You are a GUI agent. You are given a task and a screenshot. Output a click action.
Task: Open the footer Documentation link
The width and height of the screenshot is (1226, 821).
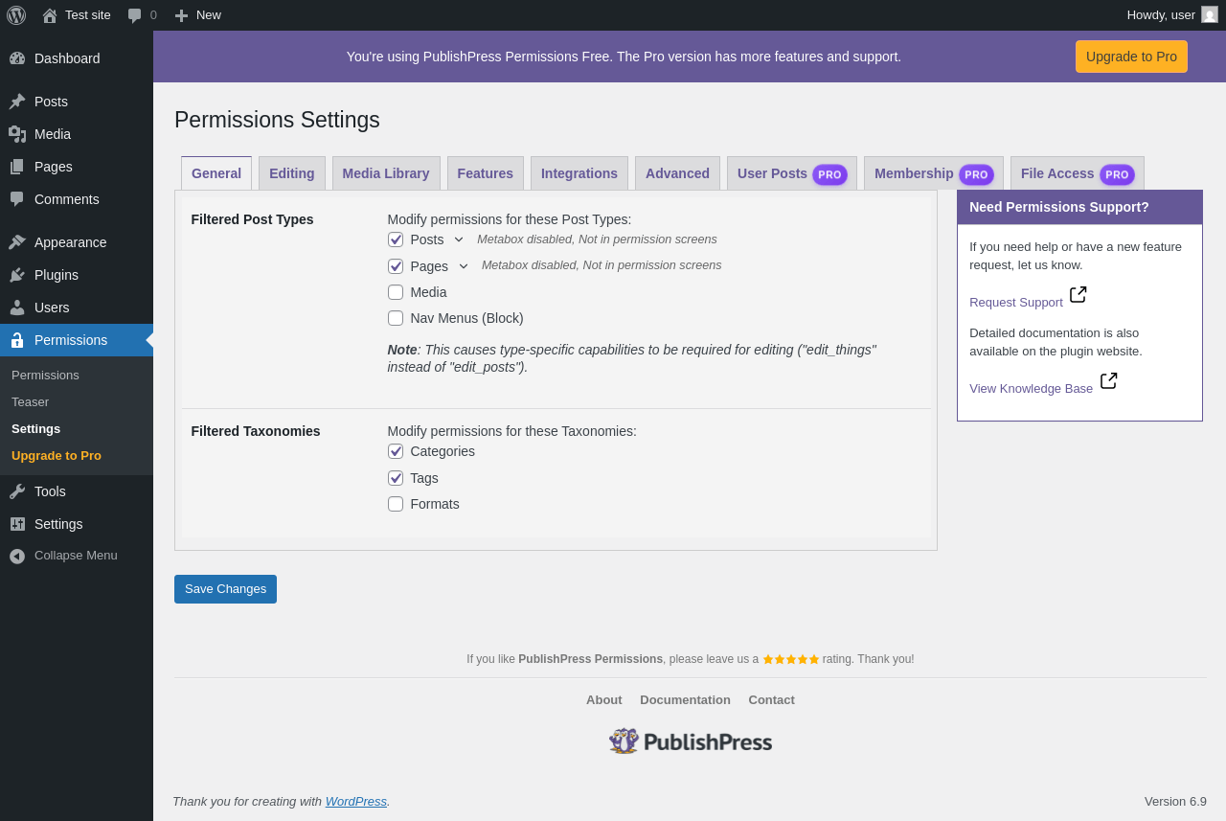pyautogui.click(x=685, y=700)
